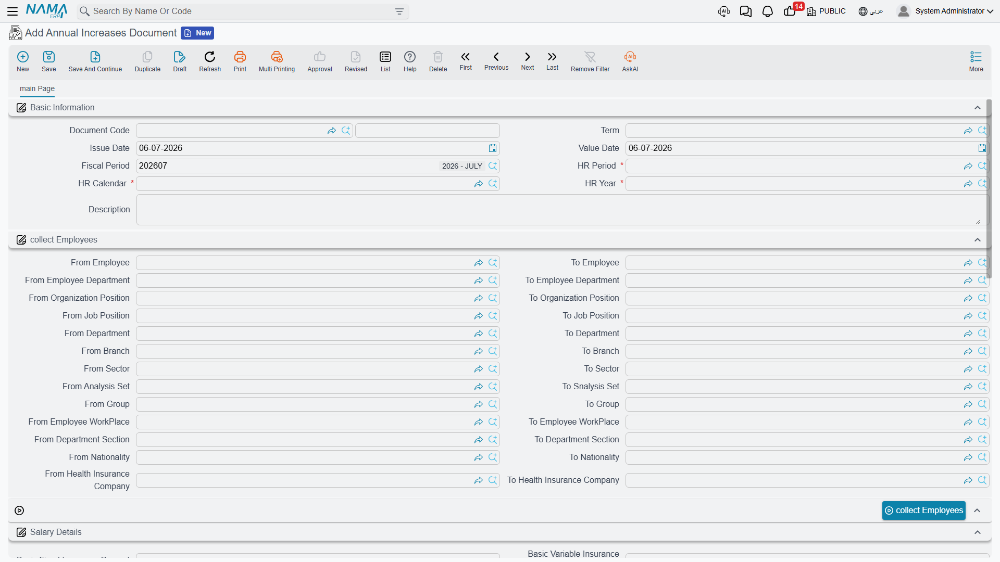Click the go-to arrow icon for To Department
This screenshot has width=1000, height=562.
click(x=968, y=334)
